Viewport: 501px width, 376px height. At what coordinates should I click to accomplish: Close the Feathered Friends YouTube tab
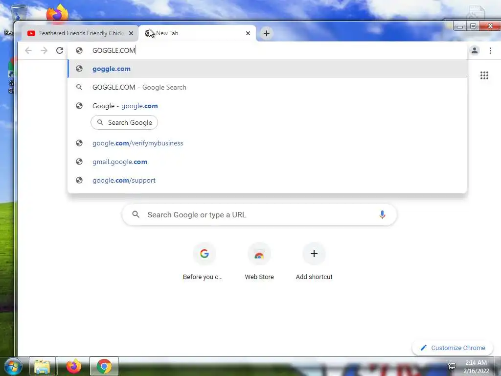point(131,33)
